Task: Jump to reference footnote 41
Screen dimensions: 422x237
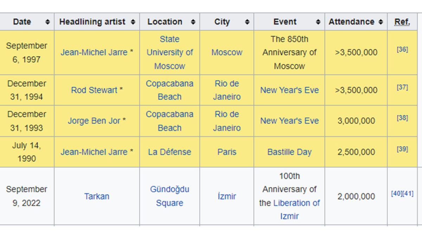Action: point(408,193)
